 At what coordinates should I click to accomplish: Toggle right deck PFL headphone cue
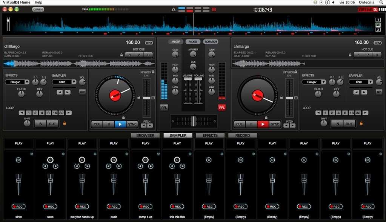[x=221, y=108]
